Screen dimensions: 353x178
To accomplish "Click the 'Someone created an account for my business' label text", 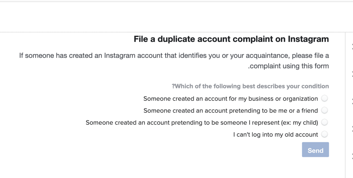I will click(x=231, y=99).
